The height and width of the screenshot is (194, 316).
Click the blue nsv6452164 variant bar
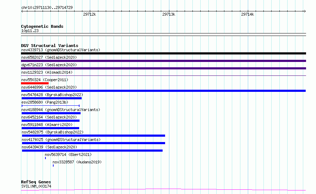[x=50, y=121]
